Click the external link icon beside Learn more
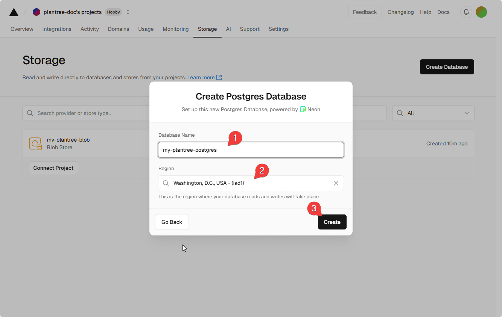This screenshot has height=317, width=502. point(219,77)
